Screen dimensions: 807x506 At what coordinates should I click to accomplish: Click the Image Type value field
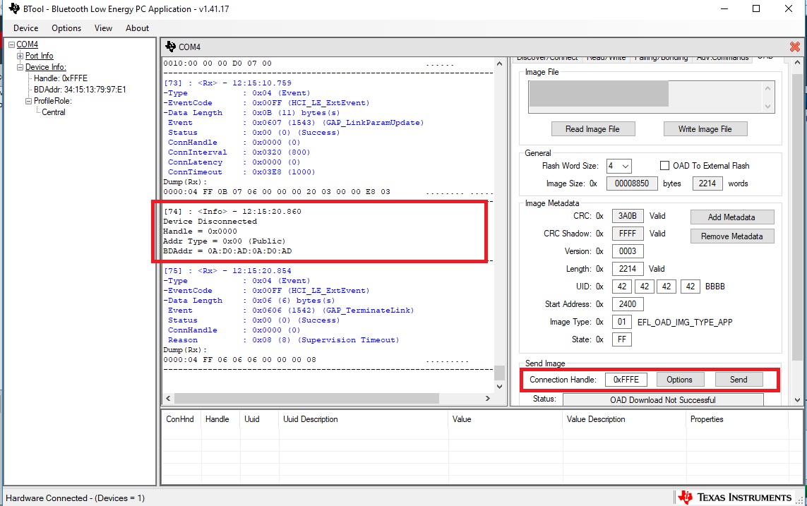point(622,322)
